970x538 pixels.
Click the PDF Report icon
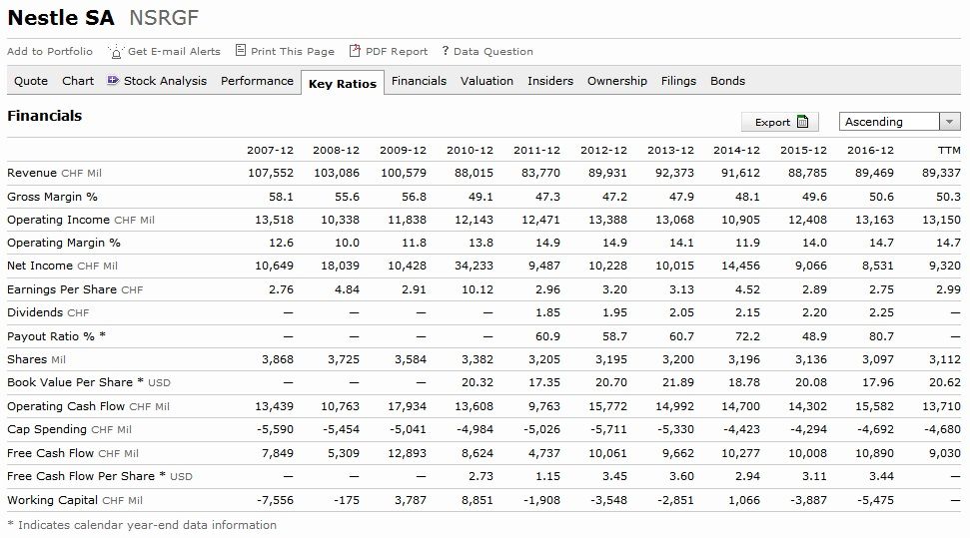pos(355,51)
